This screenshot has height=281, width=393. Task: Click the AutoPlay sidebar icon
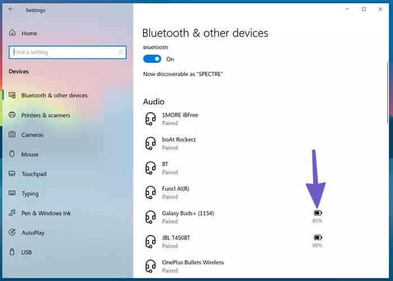[12, 232]
